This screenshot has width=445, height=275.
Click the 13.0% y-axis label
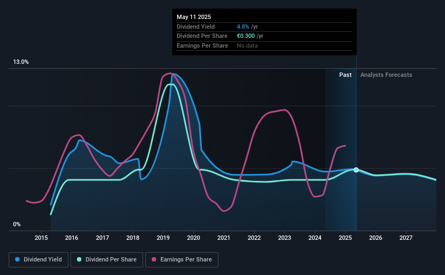(x=21, y=62)
